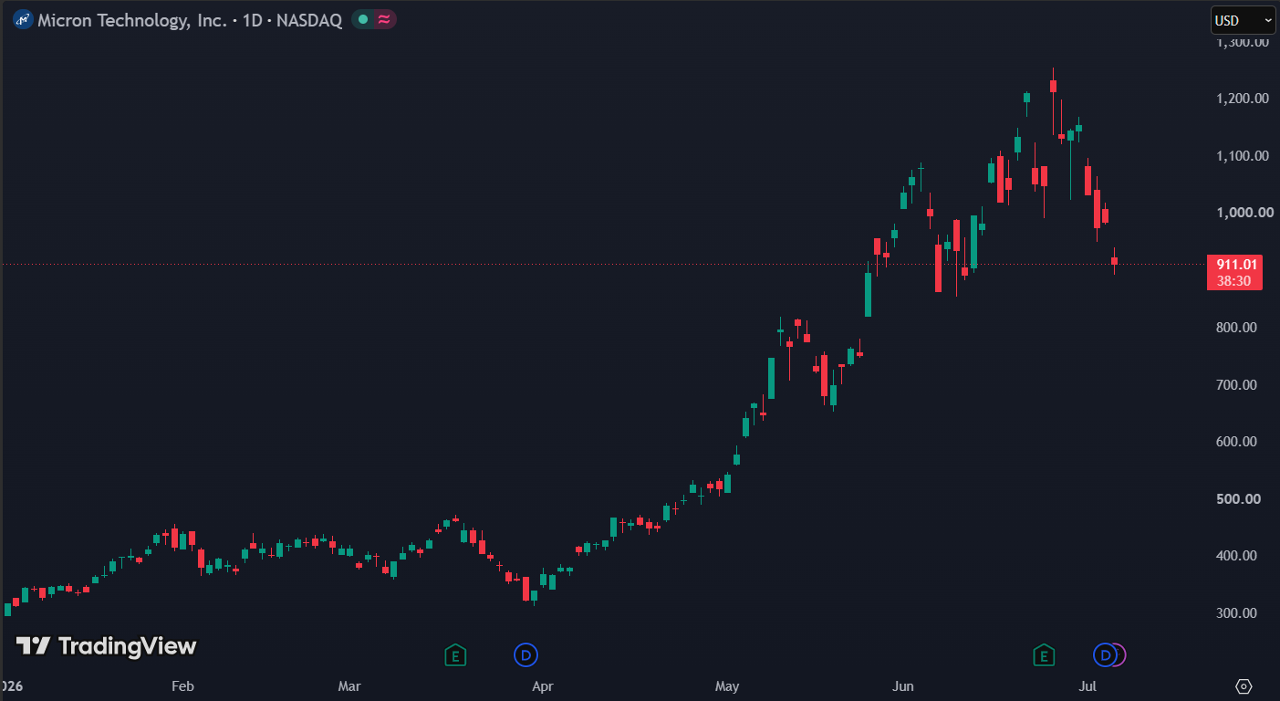Open the green earnings marker dated late March
Viewport: 1280px width, 701px height.
click(x=455, y=654)
